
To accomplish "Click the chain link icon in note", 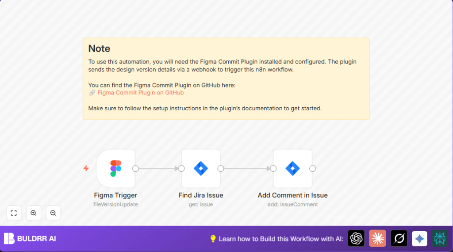I will click(x=92, y=93).
